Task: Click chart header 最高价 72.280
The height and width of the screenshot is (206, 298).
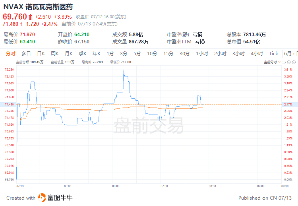Action: click(x=92, y=62)
